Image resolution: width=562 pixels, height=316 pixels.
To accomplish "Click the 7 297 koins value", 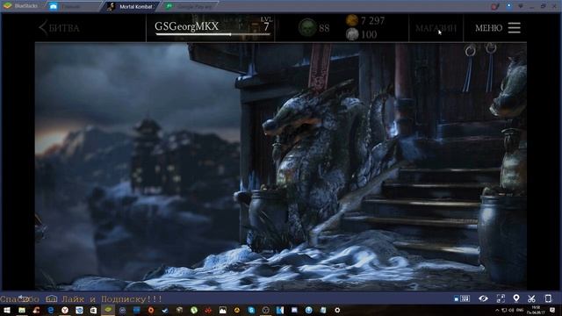I will pos(372,21).
